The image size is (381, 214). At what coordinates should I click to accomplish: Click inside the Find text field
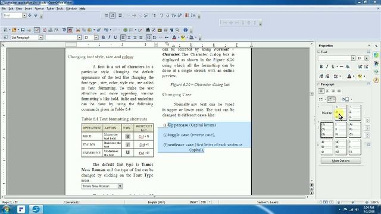[13, 15]
